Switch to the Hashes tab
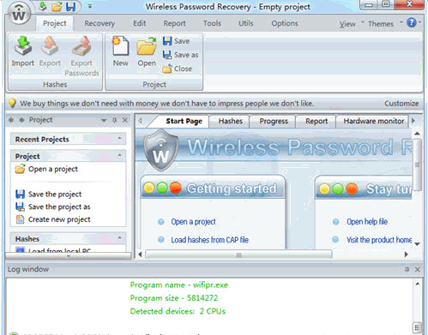This screenshot has height=335, width=428. tap(230, 121)
